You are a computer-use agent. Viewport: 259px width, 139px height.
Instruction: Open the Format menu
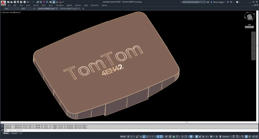point(36,5)
